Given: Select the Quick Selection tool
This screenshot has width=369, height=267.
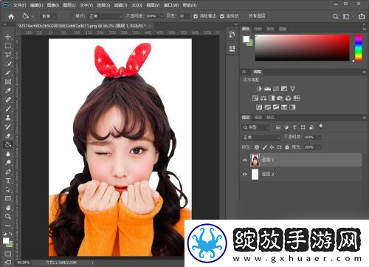Looking at the screenshot, I should (x=8, y=64).
